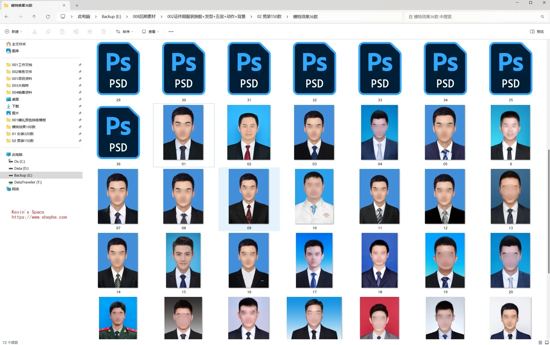The height and width of the screenshot is (345, 550).
Task: Copy the selected file using the copy icon
Action: coord(48,31)
